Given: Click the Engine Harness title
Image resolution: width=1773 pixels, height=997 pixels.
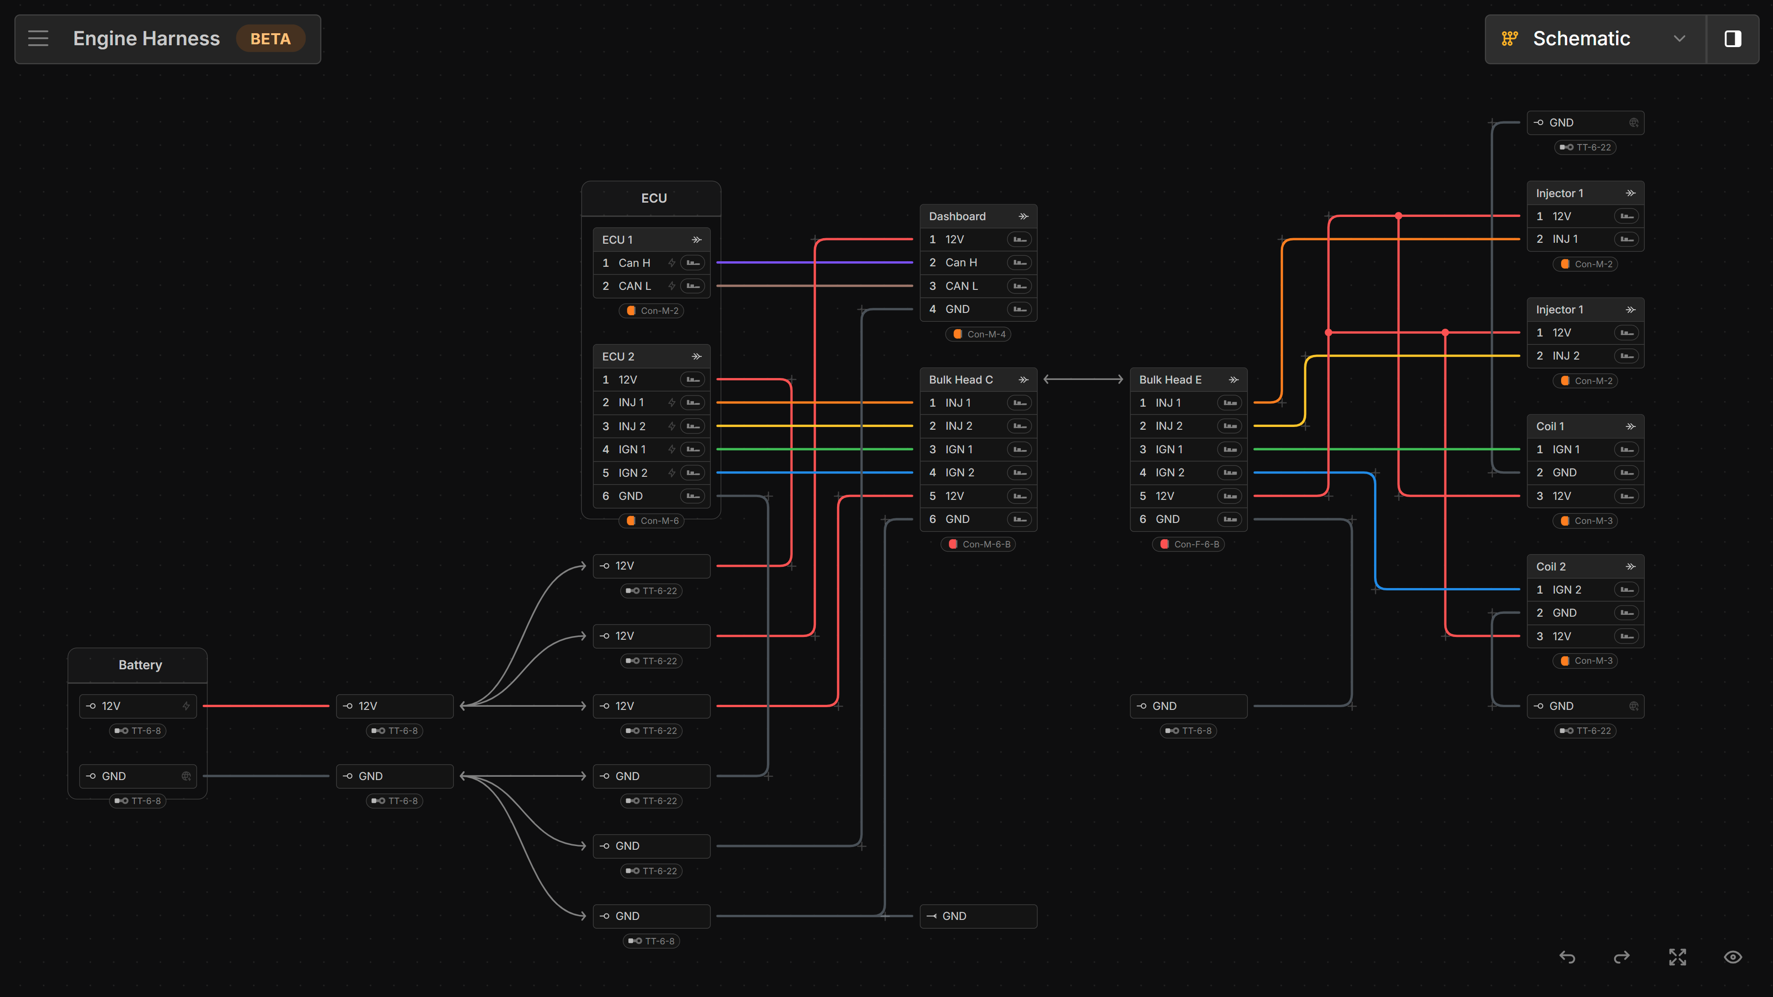Looking at the screenshot, I should tap(147, 38).
